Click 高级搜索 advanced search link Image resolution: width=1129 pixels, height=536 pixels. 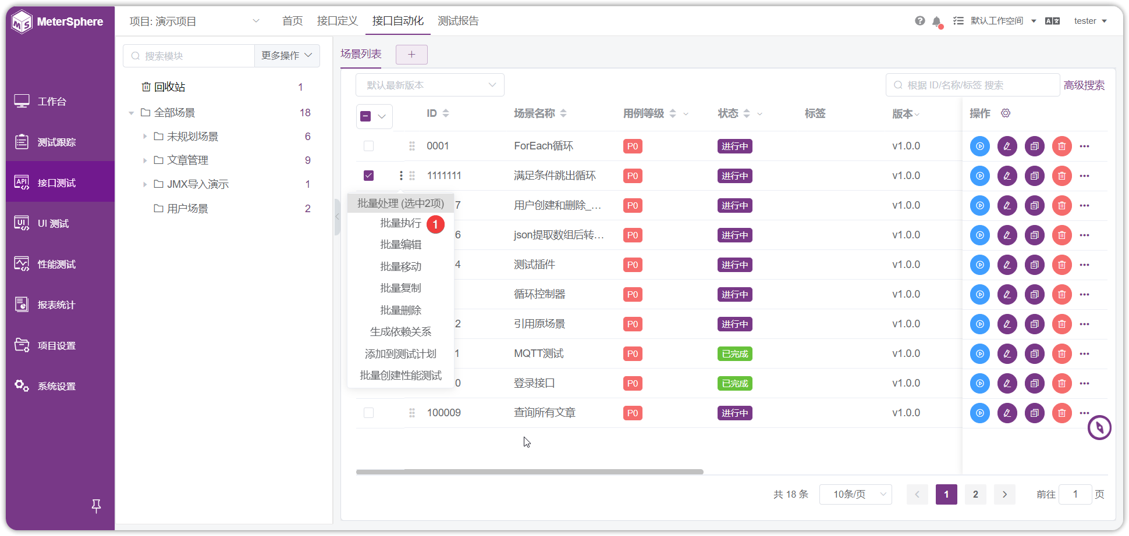1084,85
